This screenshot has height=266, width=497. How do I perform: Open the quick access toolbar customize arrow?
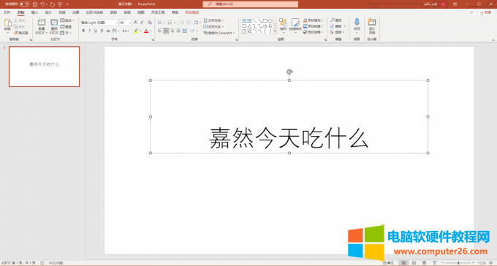tap(67, 4)
